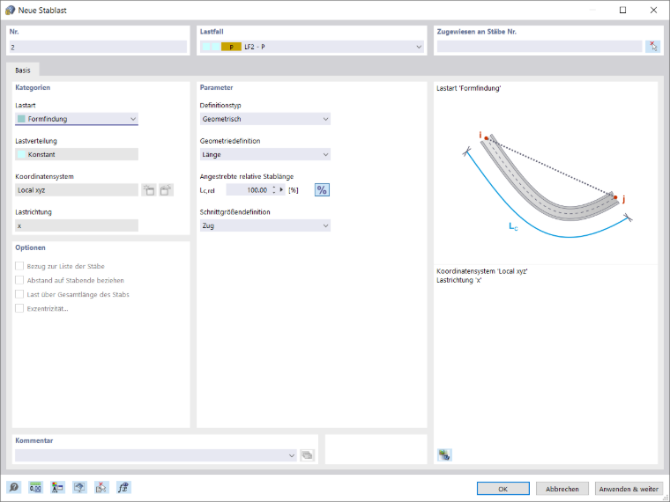Close the Neue Stablast dialog
Screen dimensions: 670x502
click(653, 10)
